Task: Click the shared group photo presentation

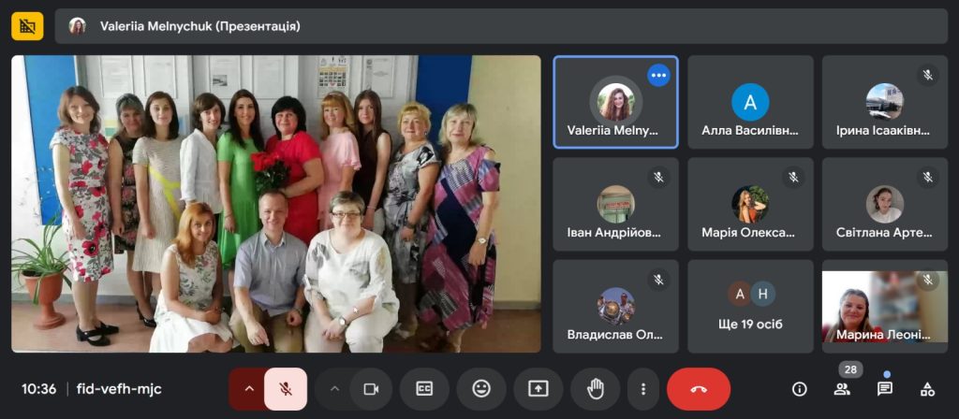Action: point(276,204)
